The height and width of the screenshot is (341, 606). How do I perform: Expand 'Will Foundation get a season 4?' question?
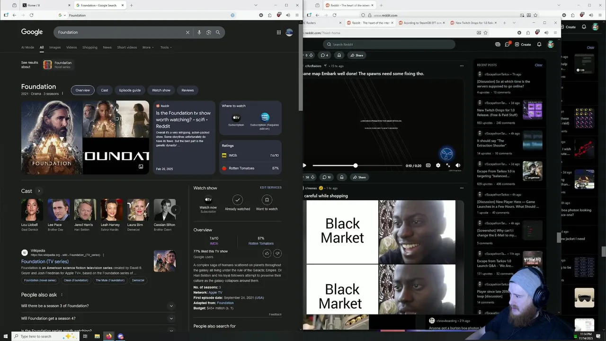click(98, 318)
